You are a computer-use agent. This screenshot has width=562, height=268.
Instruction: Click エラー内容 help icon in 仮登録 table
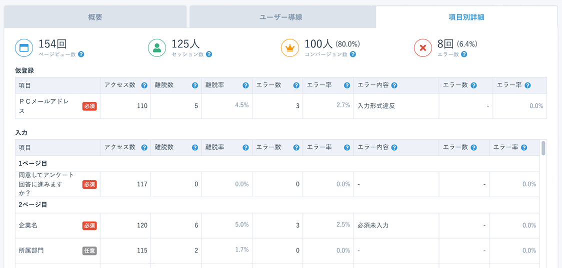click(x=394, y=85)
